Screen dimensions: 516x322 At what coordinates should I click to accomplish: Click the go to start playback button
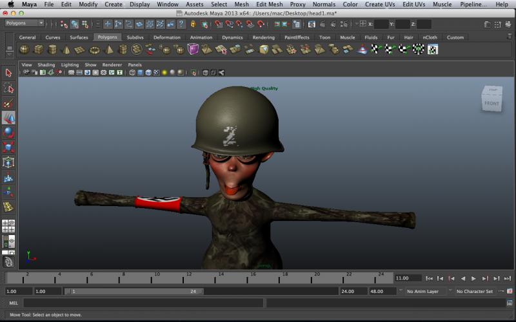430,278
